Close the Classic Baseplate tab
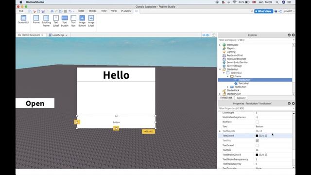 tap(42, 35)
